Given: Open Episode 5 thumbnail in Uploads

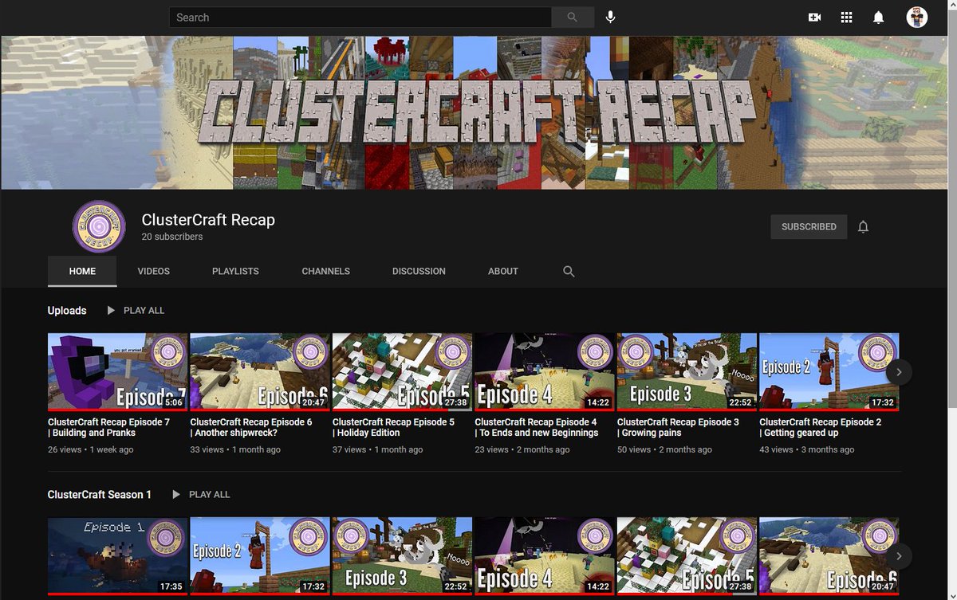Looking at the screenshot, I should (402, 371).
